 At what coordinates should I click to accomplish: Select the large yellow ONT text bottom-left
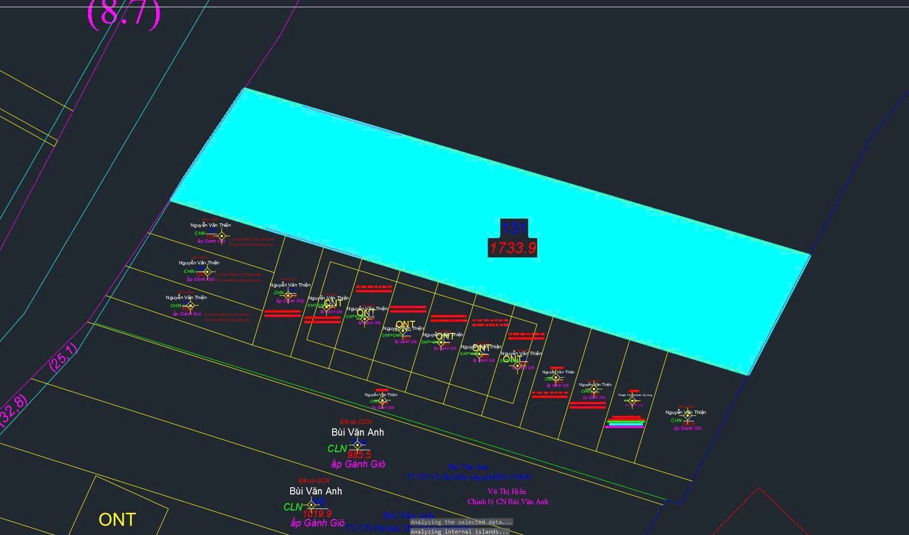117,520
